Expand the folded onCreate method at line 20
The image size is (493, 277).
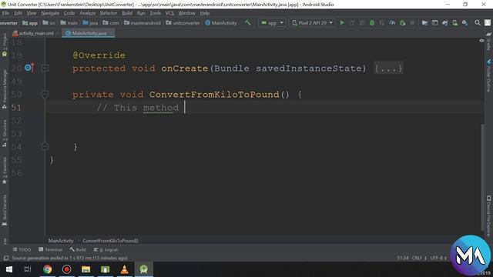point(45,68)
